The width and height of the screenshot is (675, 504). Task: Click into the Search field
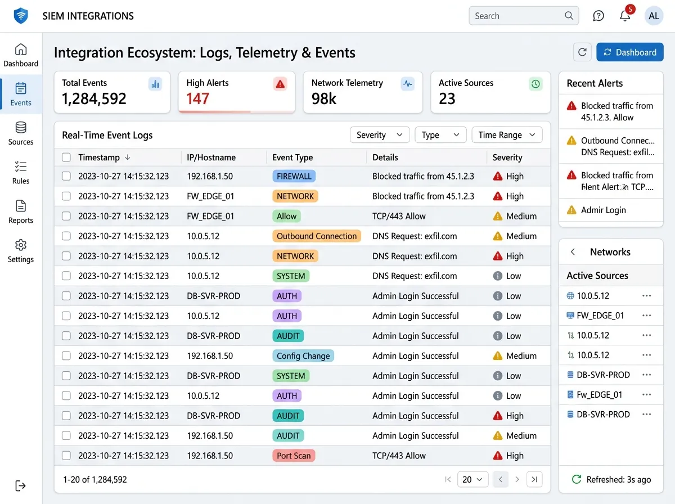coord(524,16)
